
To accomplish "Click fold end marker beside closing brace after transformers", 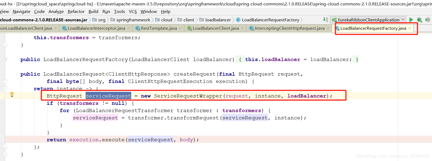I will point(5,45).
